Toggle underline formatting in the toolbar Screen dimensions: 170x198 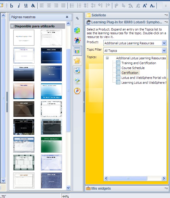click(26, 6)
